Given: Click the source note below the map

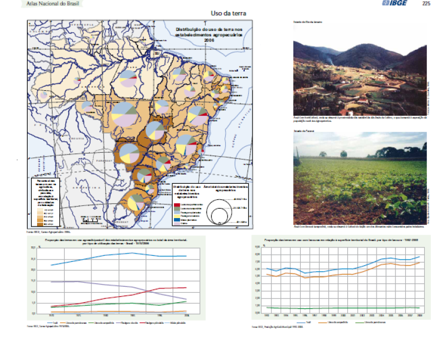Looking at the screenshot, I should coord(49,232).
